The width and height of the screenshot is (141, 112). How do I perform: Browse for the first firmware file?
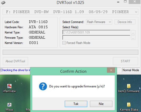click(x=133, y=32)
